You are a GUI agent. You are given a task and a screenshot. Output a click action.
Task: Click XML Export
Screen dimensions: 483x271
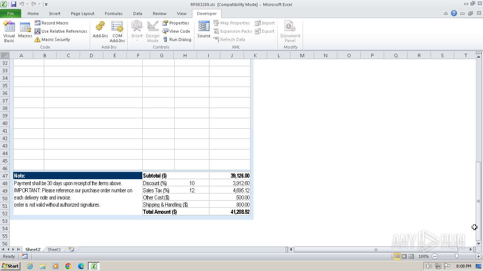click(265, 31)
